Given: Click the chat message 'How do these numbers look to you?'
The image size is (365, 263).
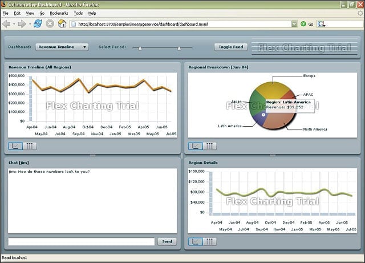Looking at the screenshot, I should point(54,172).
